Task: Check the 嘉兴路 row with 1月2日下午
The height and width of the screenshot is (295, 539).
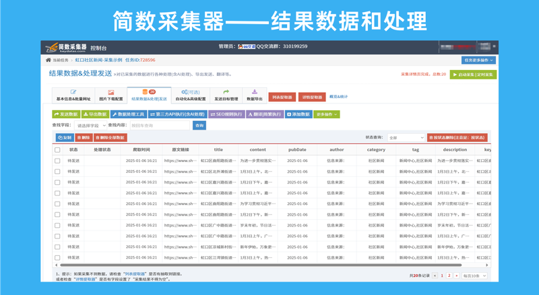Action: click(57, 182)
